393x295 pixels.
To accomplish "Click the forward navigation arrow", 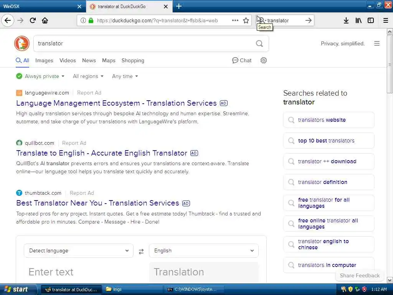I will click(21, 20).
